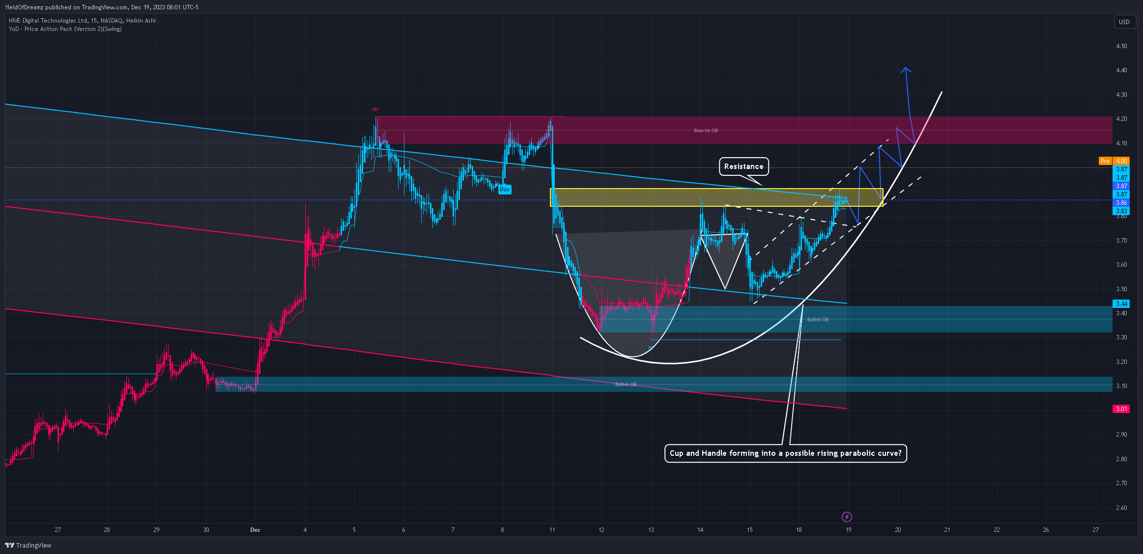Click the 26 date on time axis
This screenshot has height=554, width=1143.
point(1046,530)
